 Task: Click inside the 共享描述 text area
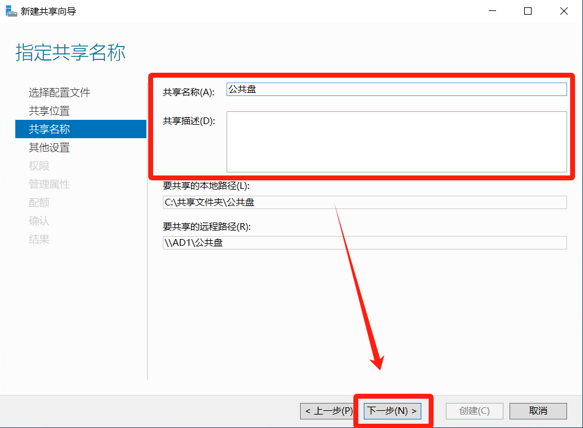(x=396, y=141)
